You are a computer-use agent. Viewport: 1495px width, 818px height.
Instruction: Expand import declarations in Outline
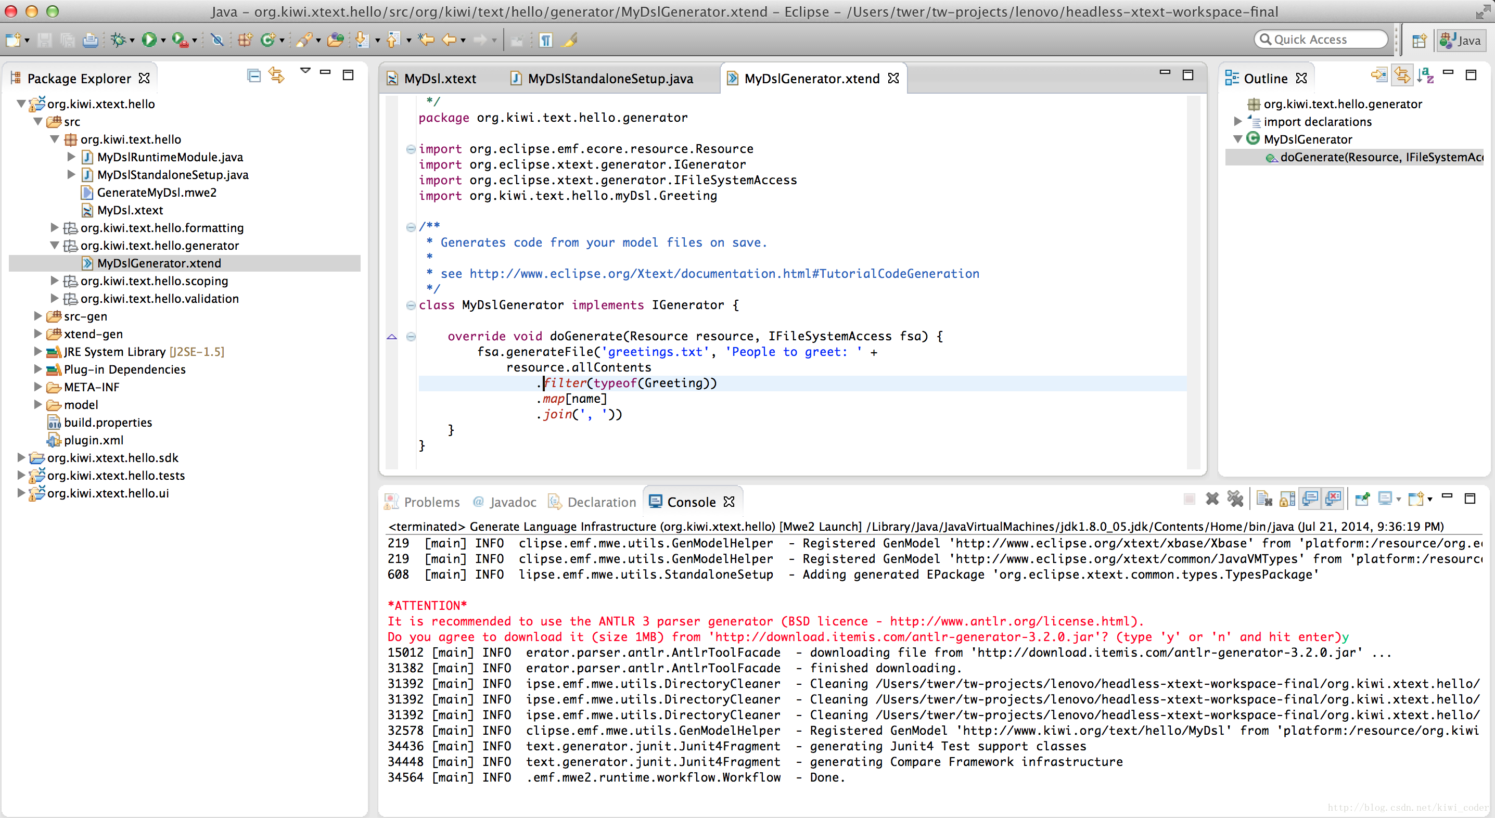(x=1237, y=121)
